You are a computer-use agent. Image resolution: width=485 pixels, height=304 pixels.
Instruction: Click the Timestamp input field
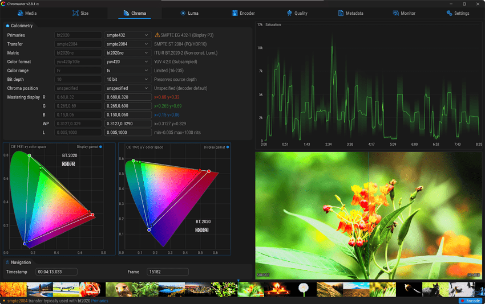click(x=56, y=272)
